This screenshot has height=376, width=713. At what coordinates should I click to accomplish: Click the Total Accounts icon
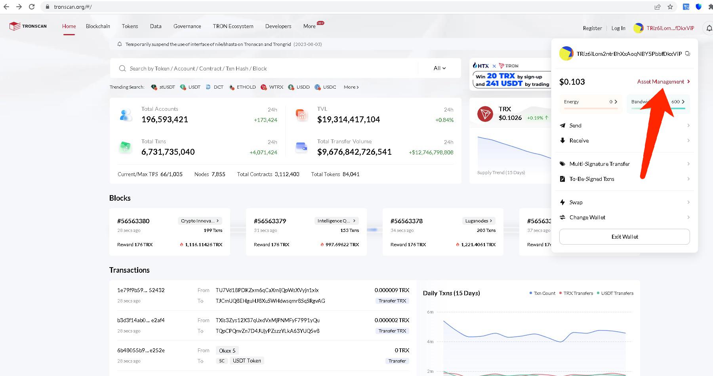126,115
